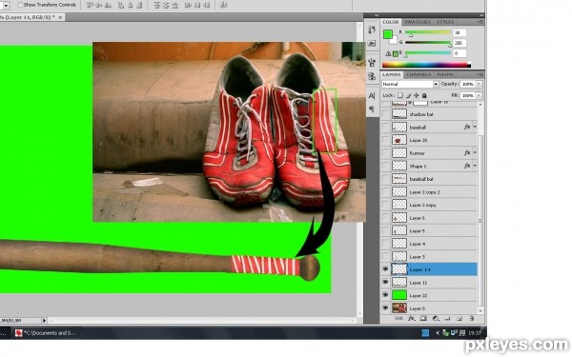Open the Character panel icon
572x357 pixels.
372,95
